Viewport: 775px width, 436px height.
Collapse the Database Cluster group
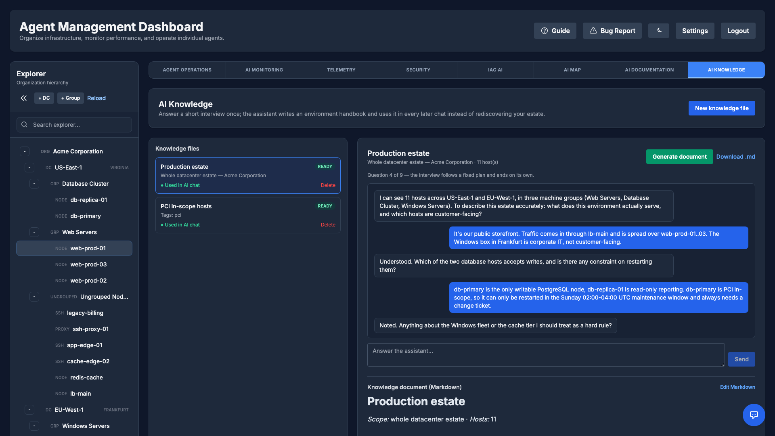pyautogui.click(x=34, y=184)
